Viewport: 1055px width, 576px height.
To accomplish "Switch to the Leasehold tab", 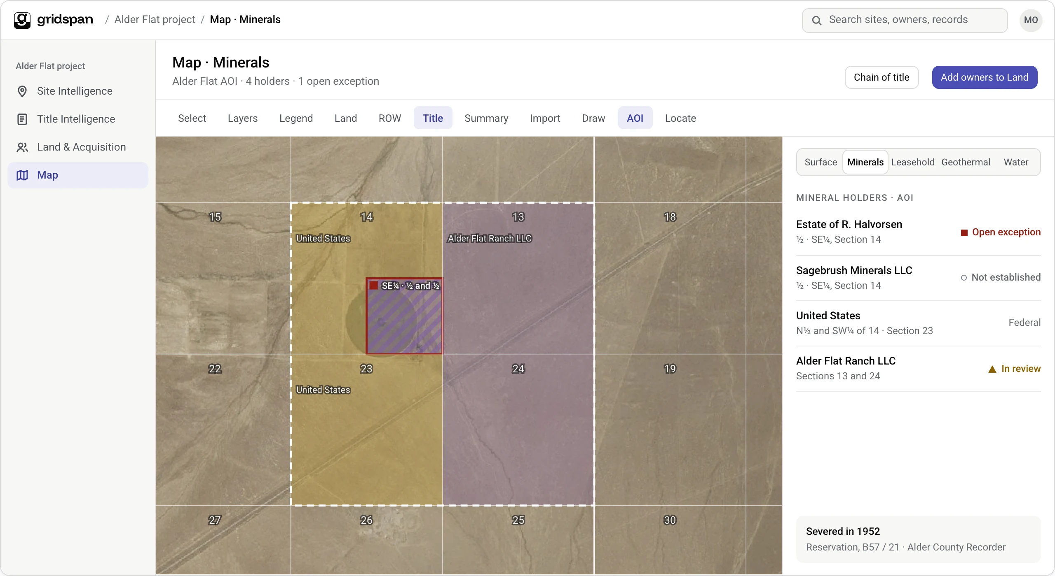I will click(x=912, y=162).
